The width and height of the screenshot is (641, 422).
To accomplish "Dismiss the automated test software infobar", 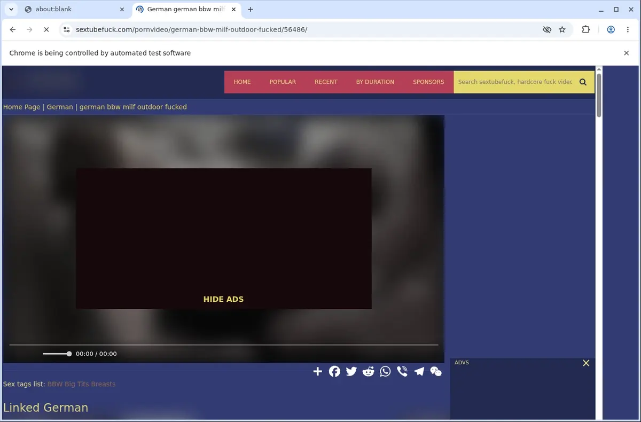I will coord(627,53).
